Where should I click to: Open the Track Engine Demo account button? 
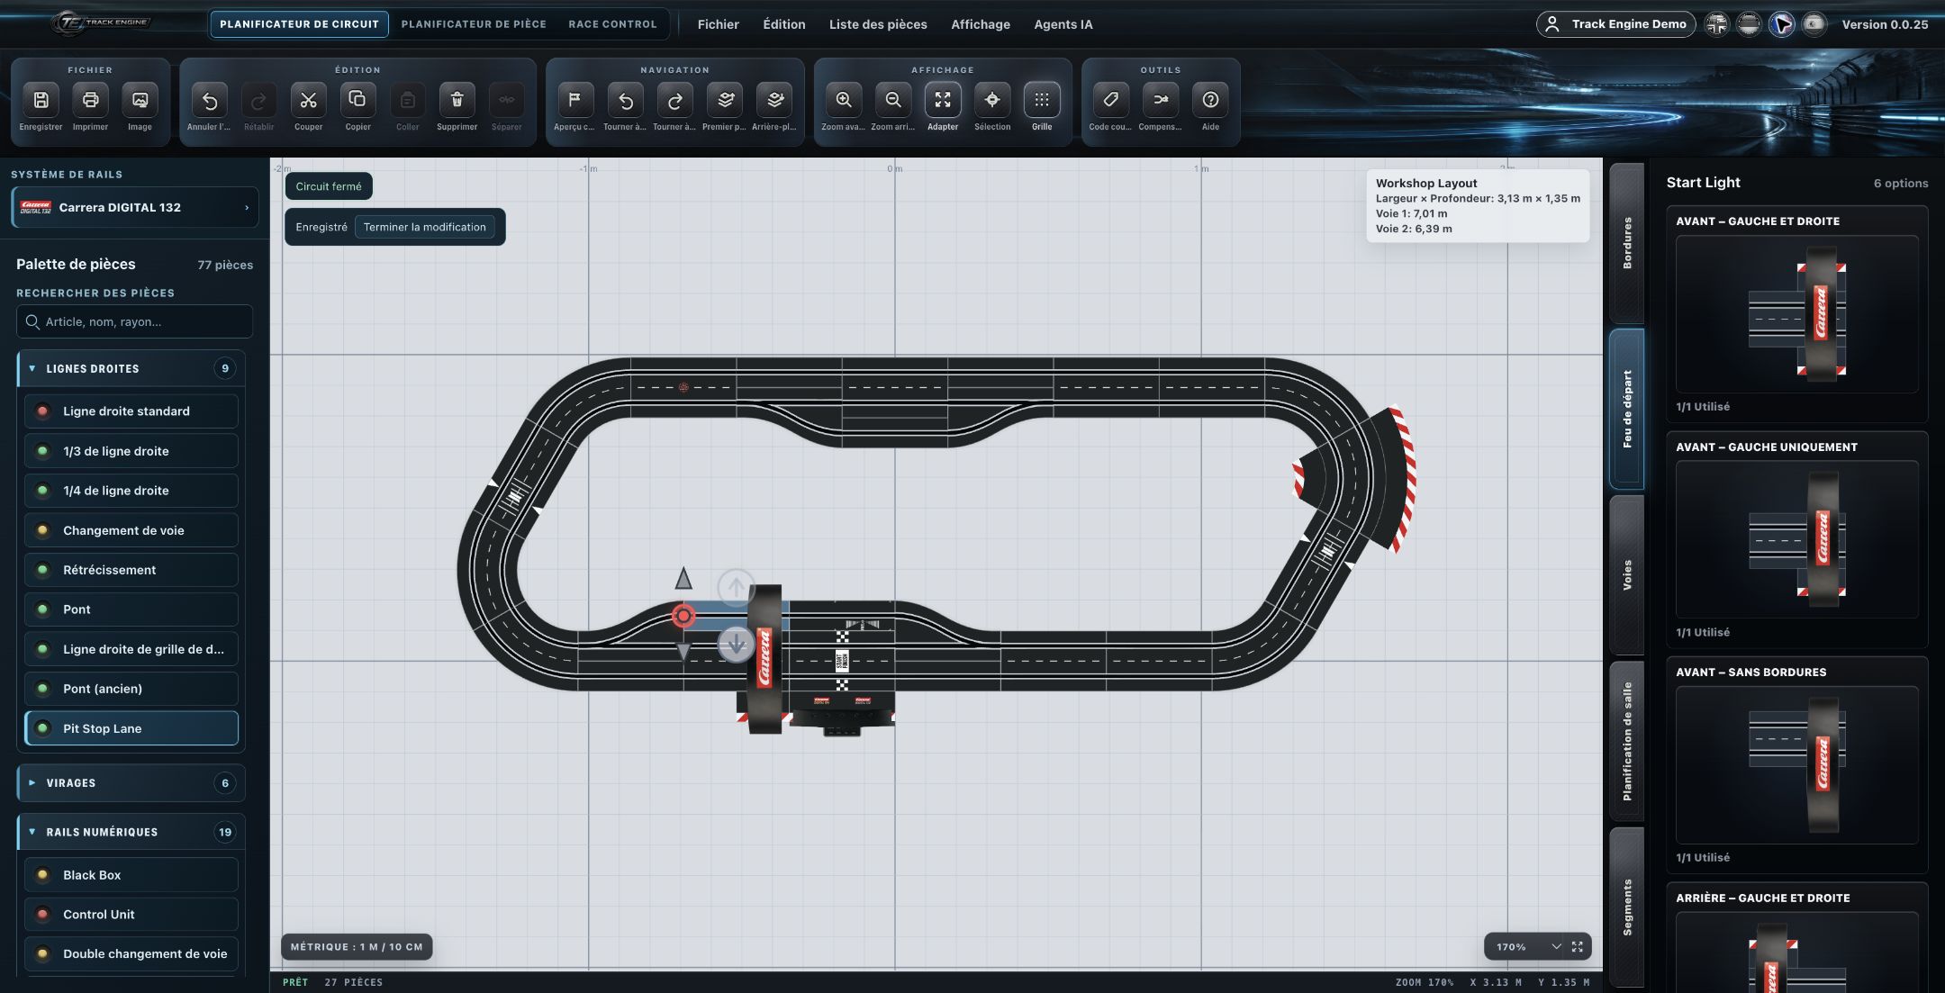1616,24
